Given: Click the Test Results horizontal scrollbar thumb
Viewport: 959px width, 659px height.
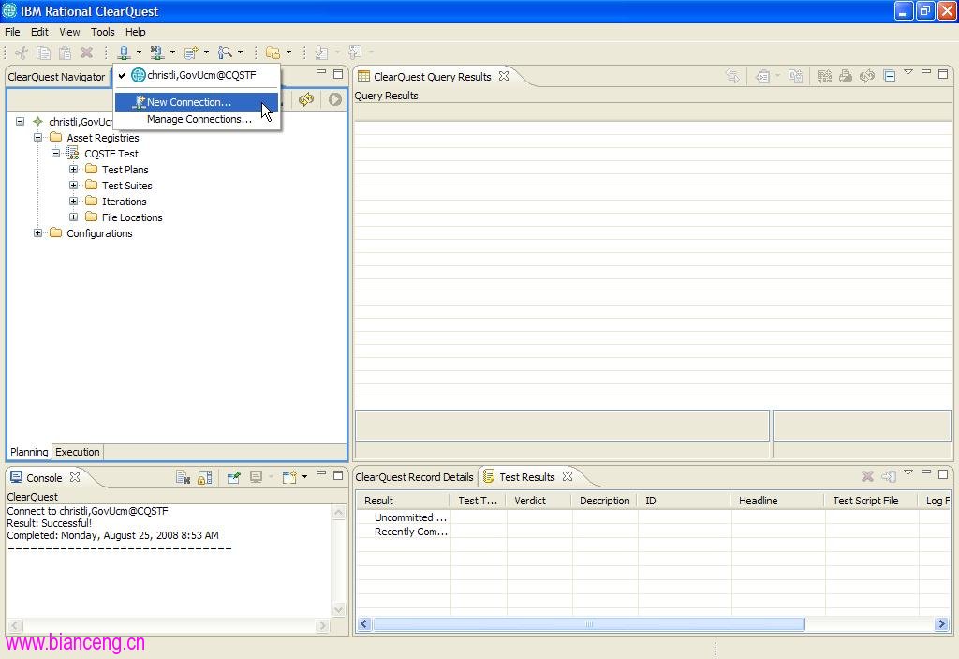Looking at the screenshot, I should click(588, 624).
